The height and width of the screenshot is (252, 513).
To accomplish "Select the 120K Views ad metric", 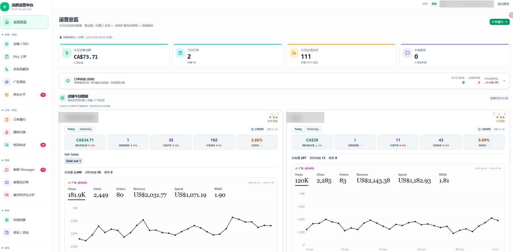I will coord(302,179).
